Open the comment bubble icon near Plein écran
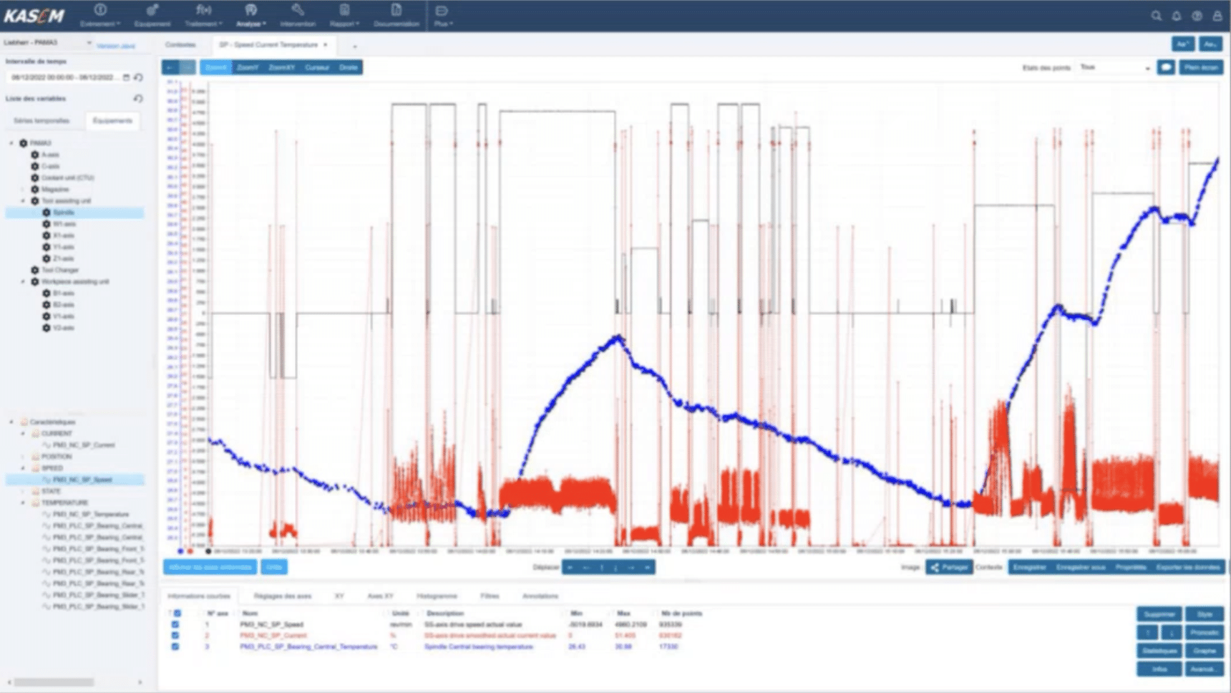This screenshot has height=693, width=1231. (1166, 67)
